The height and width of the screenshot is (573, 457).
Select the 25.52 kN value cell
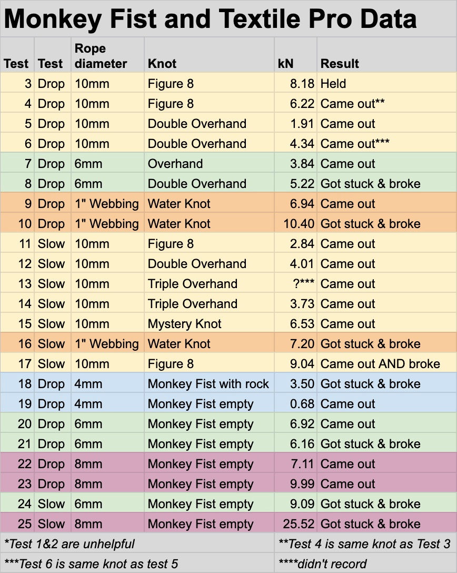[x=295, y=523]
